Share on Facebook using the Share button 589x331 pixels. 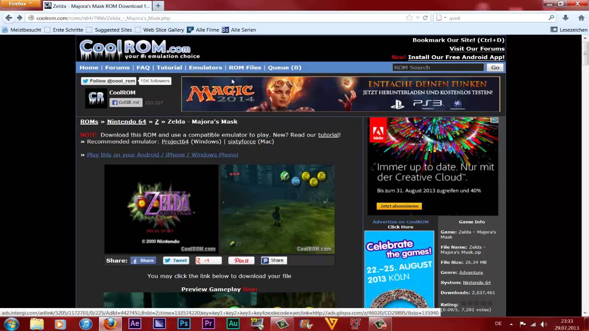click(x=143, y=260)
